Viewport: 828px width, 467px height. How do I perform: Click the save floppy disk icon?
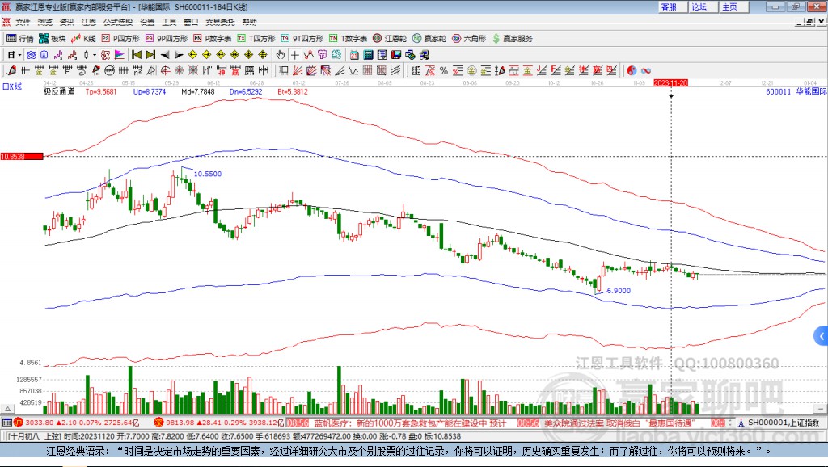396,55
